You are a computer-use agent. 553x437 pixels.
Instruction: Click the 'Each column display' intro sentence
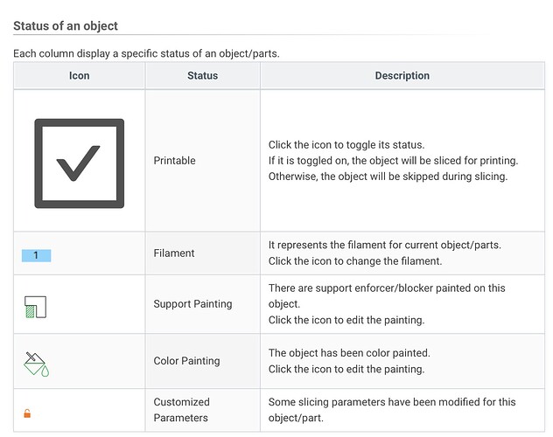click(x=146, y=53)
